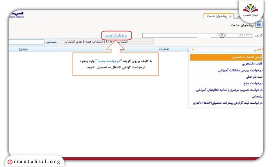The image size is (273, 167).
Task: Click 'عدم انتخاب' deselect link
Action: (73, 42)
